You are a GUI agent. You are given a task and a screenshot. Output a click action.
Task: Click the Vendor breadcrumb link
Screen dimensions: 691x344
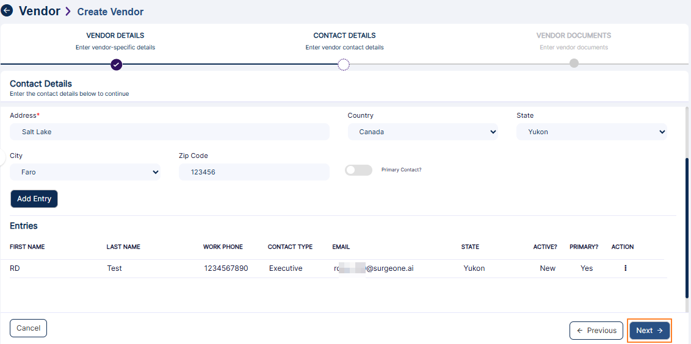point(40,11)
